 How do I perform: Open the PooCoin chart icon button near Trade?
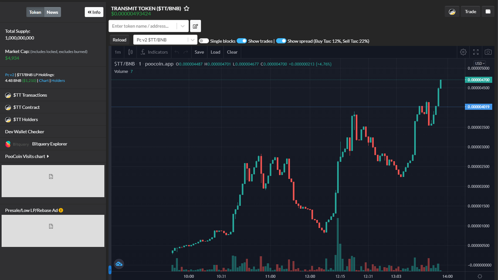click(452, 12)
